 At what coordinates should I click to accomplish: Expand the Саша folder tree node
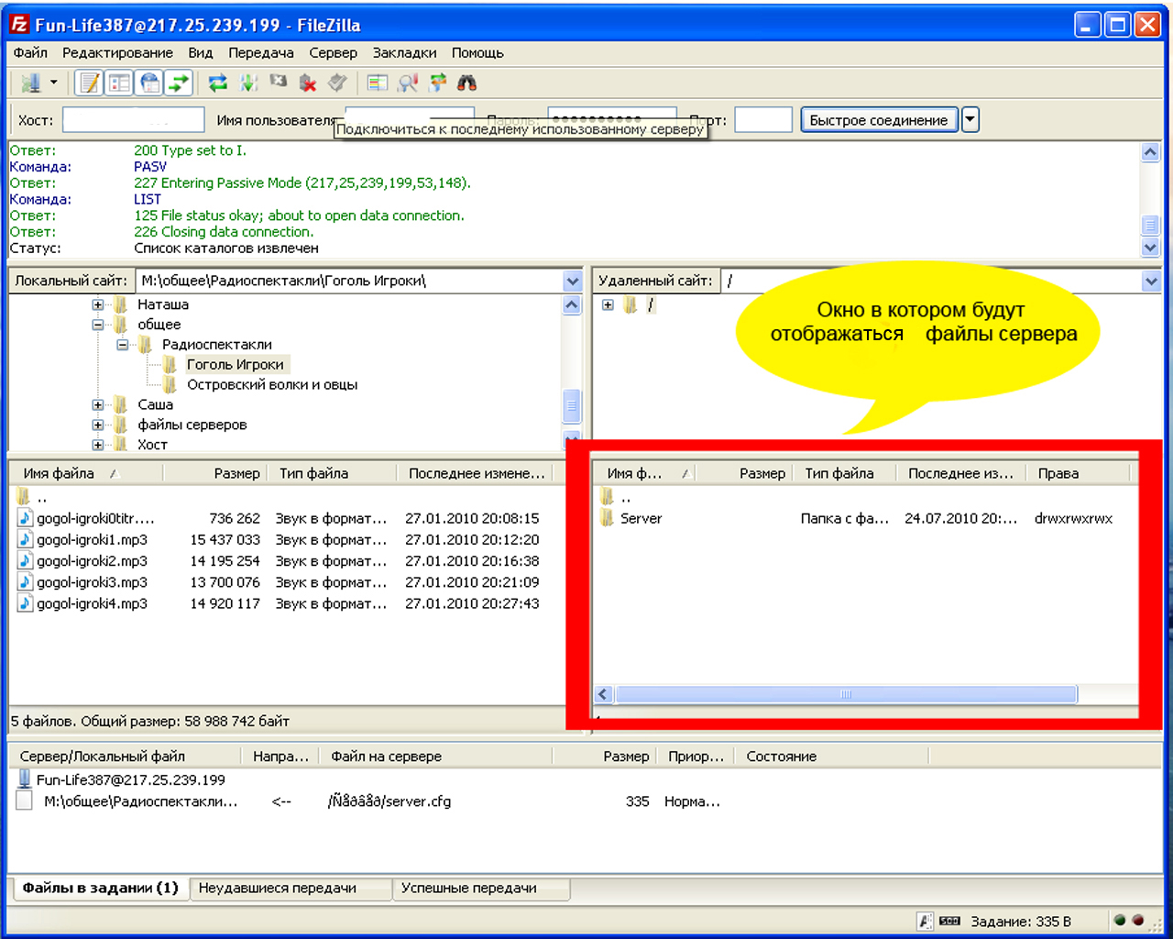(x=98, y=404)
